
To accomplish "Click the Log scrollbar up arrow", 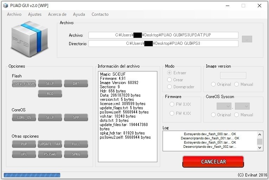I will (x=260, y=134).
